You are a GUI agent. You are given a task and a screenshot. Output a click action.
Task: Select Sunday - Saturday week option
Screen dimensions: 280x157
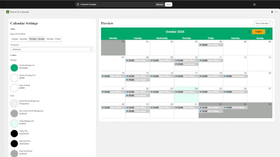(19, 39)
